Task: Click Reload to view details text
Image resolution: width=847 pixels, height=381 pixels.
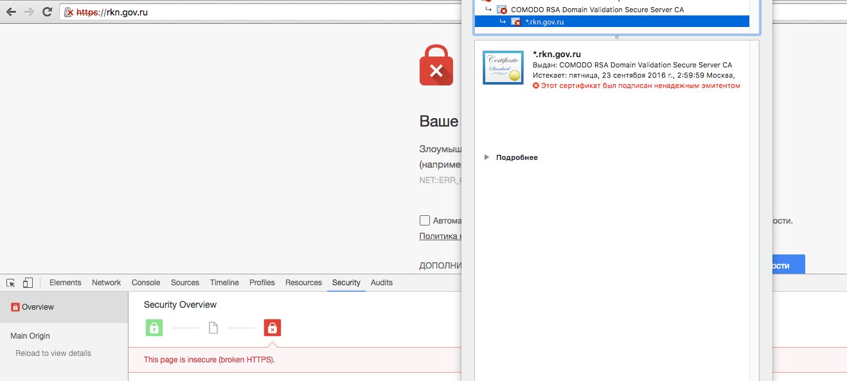Action: [x=53, y=353]
